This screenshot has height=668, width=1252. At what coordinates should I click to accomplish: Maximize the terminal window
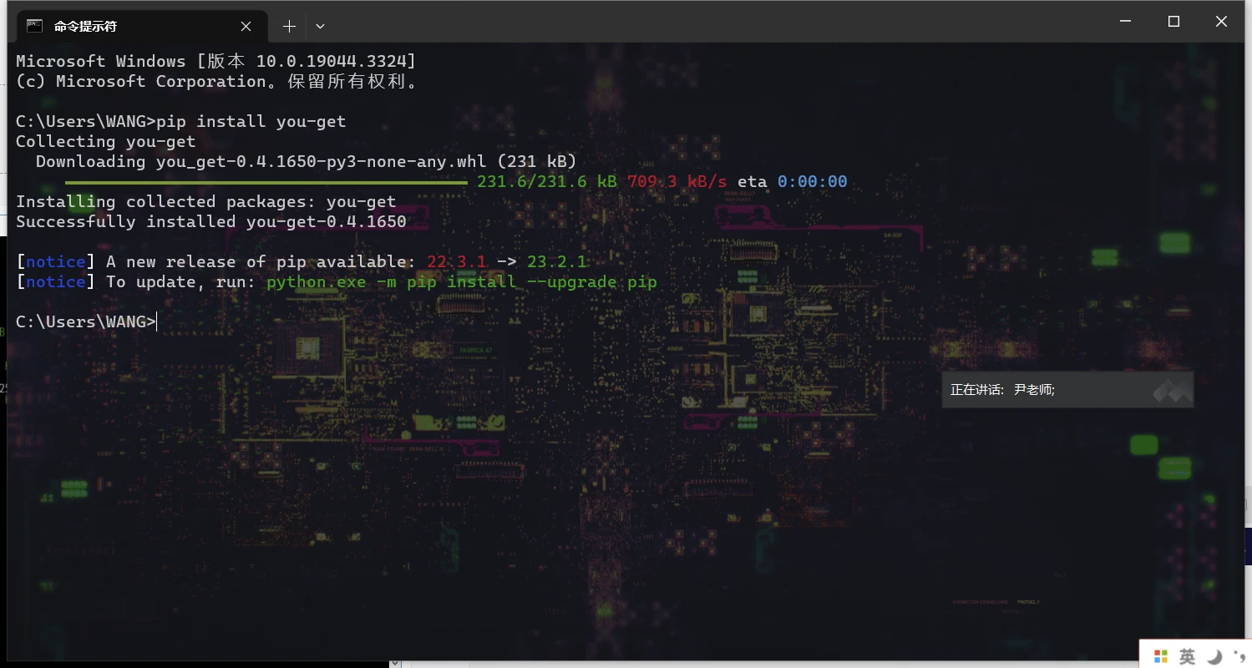coord(1173,22)
